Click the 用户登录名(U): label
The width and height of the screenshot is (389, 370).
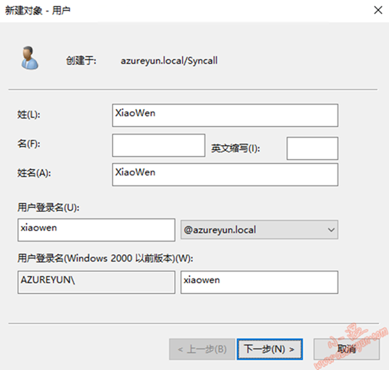click(48, 208)
